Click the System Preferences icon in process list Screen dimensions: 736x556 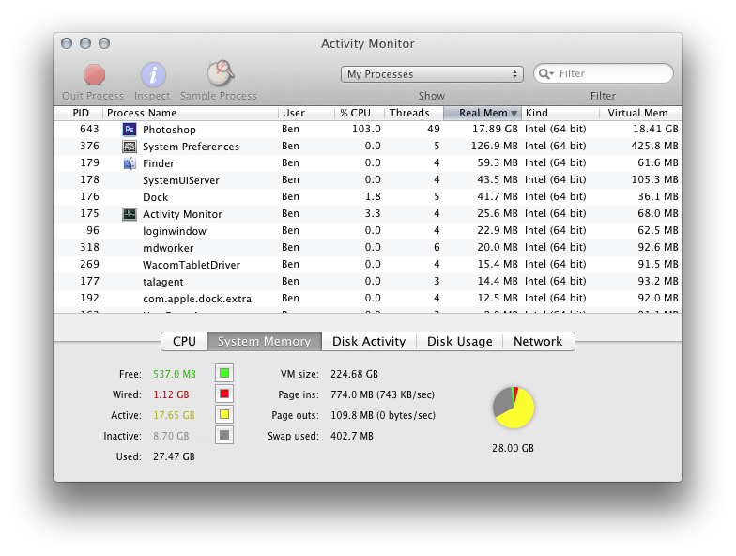[130, 147]
